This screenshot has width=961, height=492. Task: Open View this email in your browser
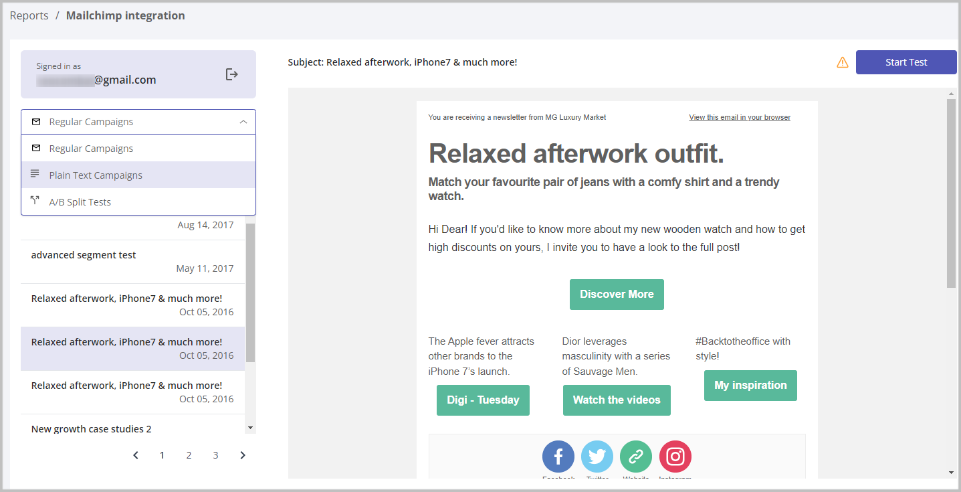[x=740, y=117]
